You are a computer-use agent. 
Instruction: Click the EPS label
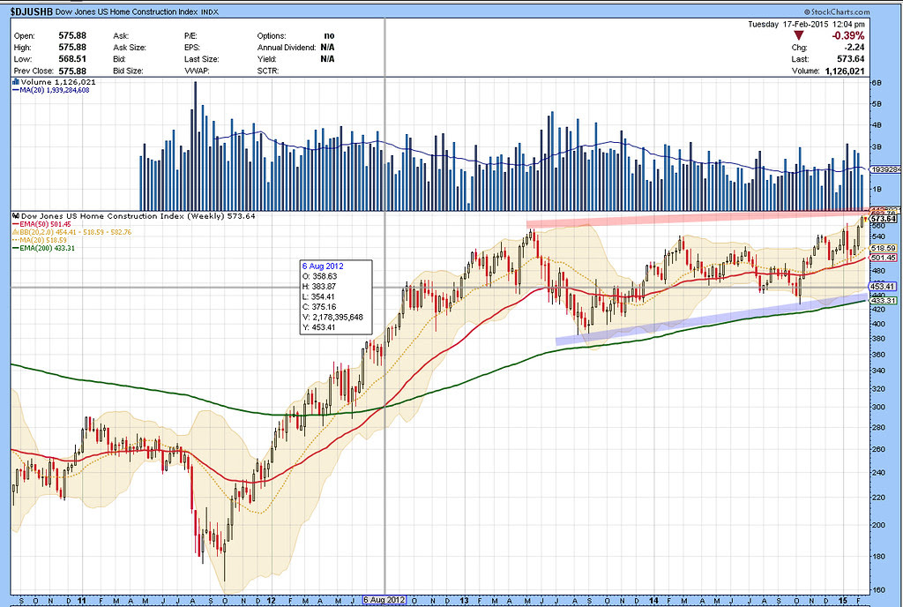[x=191, y=48]
